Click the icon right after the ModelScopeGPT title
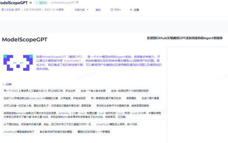This screenshot has width=228, height=143. tap(31, 3)
